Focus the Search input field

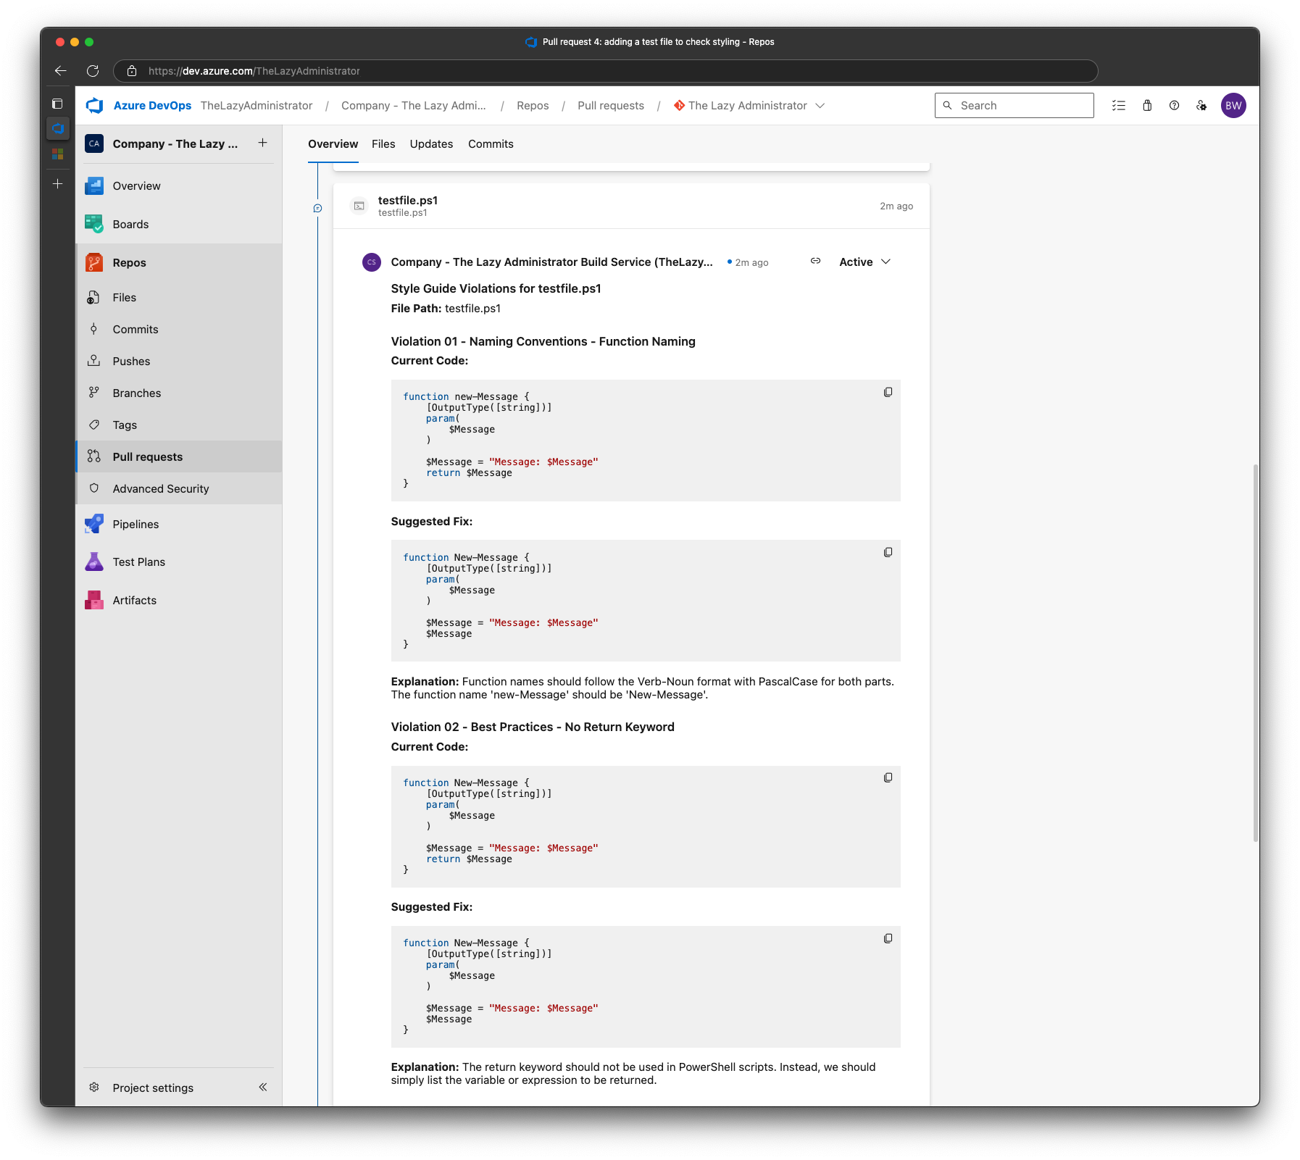point(1014,106)
